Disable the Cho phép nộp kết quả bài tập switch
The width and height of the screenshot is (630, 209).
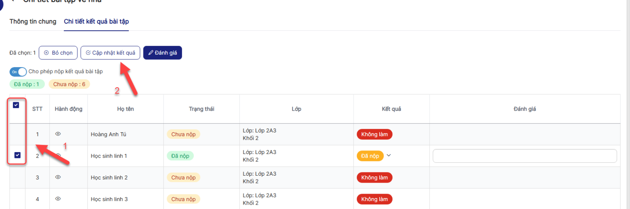pyautogui.click(x=18, y=71)
